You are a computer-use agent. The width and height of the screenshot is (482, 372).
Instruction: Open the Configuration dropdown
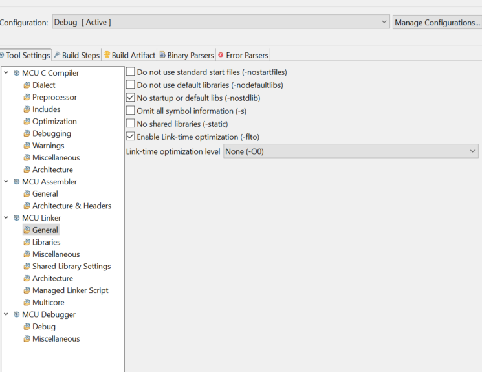[221, 22]
